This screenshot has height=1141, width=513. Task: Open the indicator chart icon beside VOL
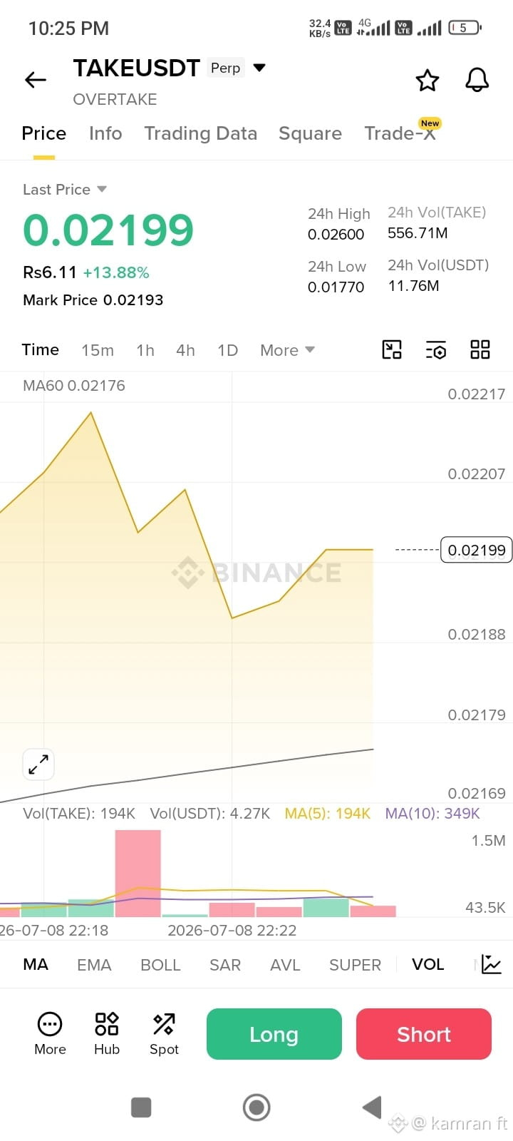(x=492, y=964)
